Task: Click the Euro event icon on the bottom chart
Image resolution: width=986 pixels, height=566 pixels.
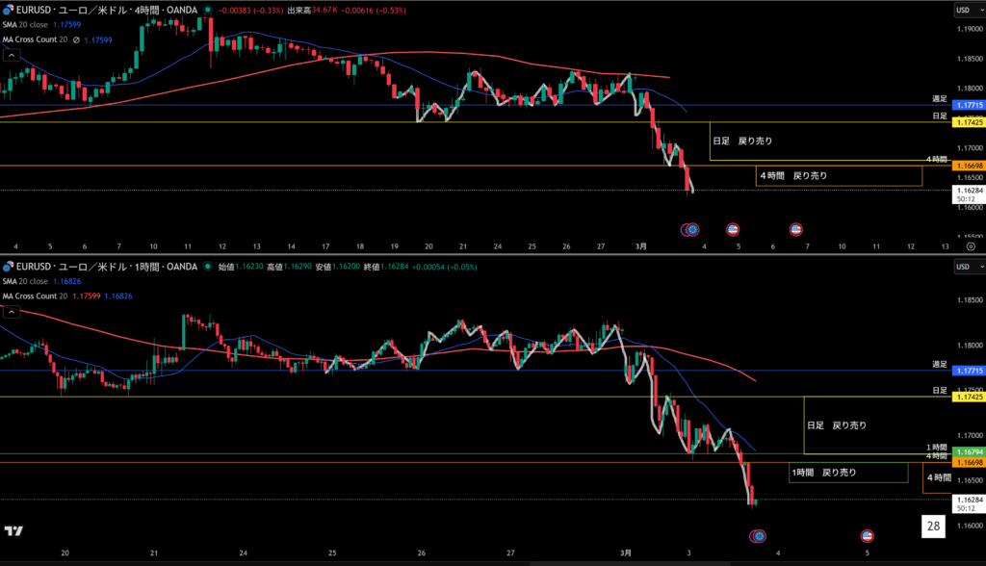Action: point(759,535)
